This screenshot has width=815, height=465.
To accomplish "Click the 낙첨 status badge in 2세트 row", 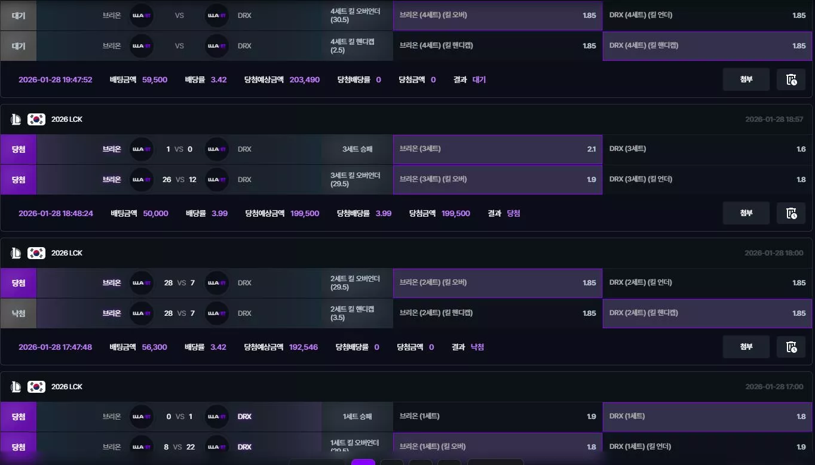I will point(19,313).
